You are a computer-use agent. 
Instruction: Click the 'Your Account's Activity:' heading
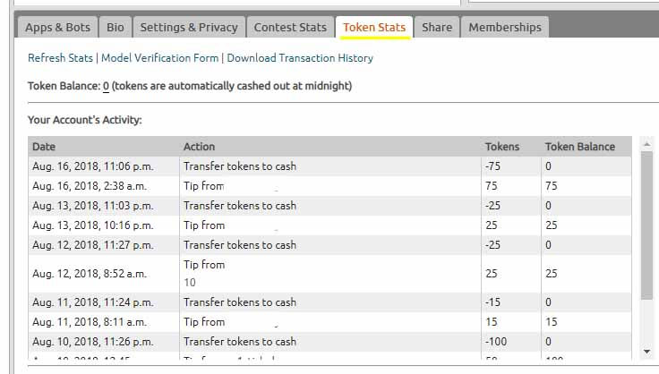click(85, 120)
